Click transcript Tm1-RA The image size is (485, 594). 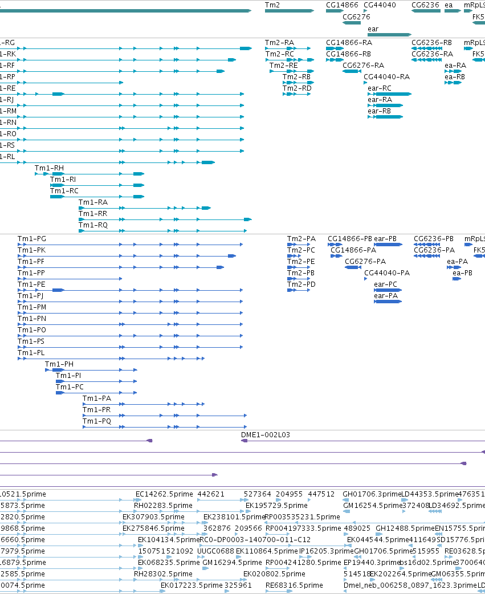145,208
